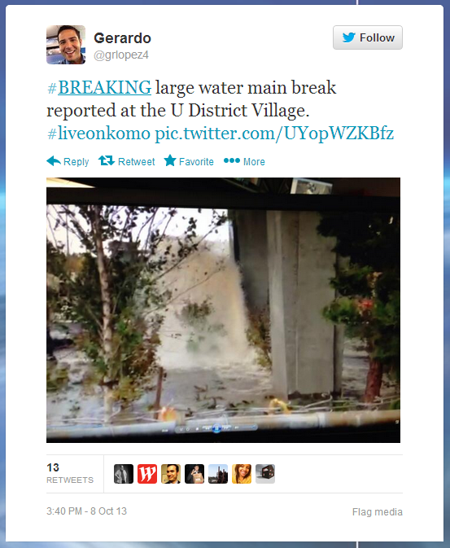Click the Gerardo display name
Screen dimensions: 450x548
(x=122, y=38)
